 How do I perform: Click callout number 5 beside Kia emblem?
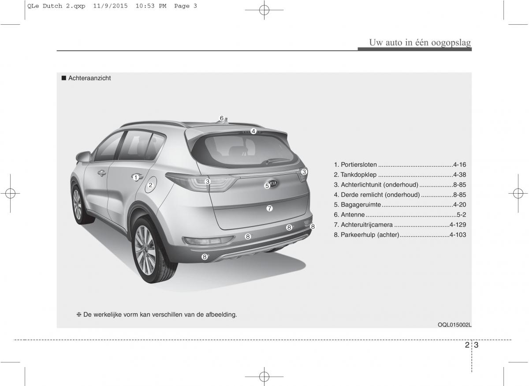click(267, 186)
